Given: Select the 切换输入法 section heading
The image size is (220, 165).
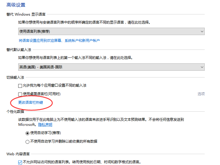Looking at the screenshot, I should point(16,77).
